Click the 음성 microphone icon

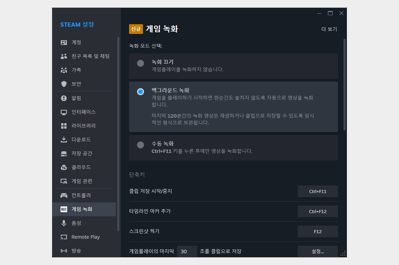click(63, 223)
